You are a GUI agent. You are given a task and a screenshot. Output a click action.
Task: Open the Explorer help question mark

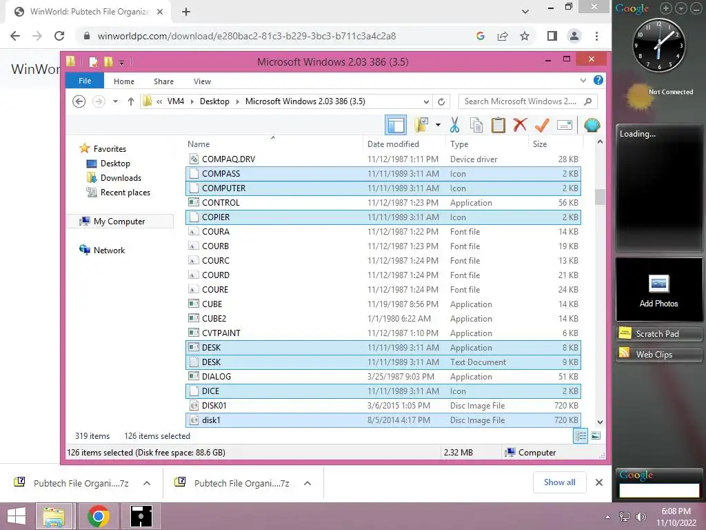click(598, 80)
